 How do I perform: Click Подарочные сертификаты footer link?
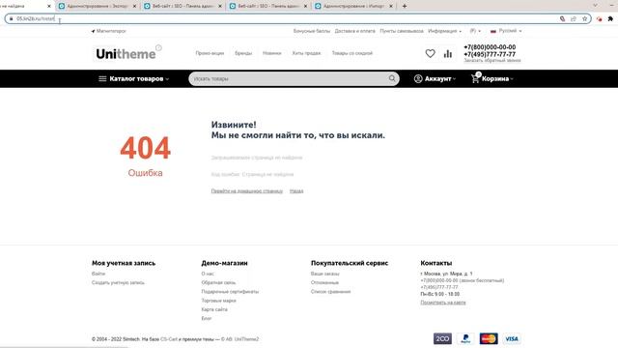230,292
